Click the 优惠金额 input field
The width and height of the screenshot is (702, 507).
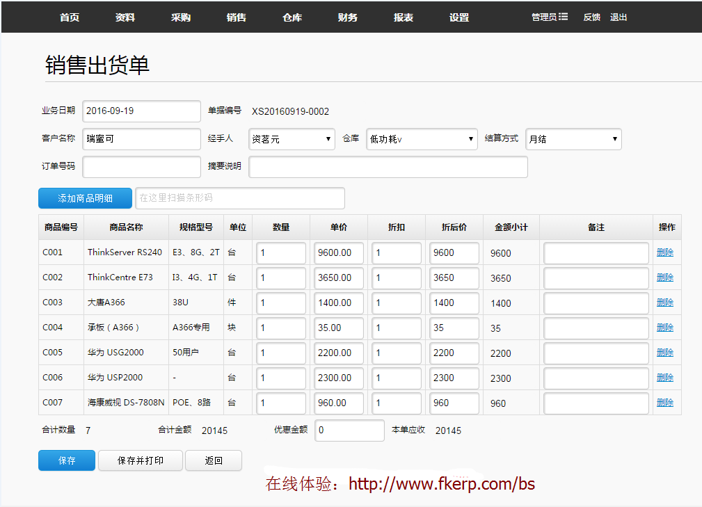[x=350, y=430]
